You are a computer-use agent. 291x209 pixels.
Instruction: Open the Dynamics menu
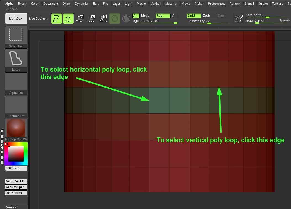coord(82,4)
